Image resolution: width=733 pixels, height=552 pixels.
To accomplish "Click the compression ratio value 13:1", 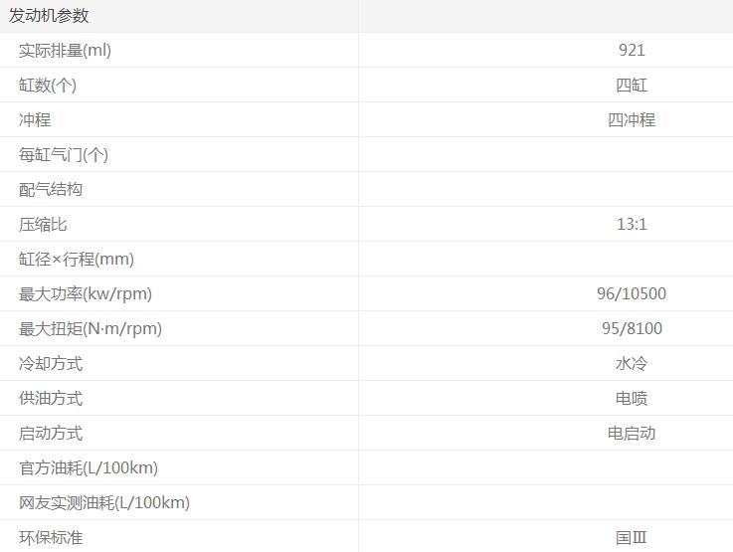I will click(632, 224).
